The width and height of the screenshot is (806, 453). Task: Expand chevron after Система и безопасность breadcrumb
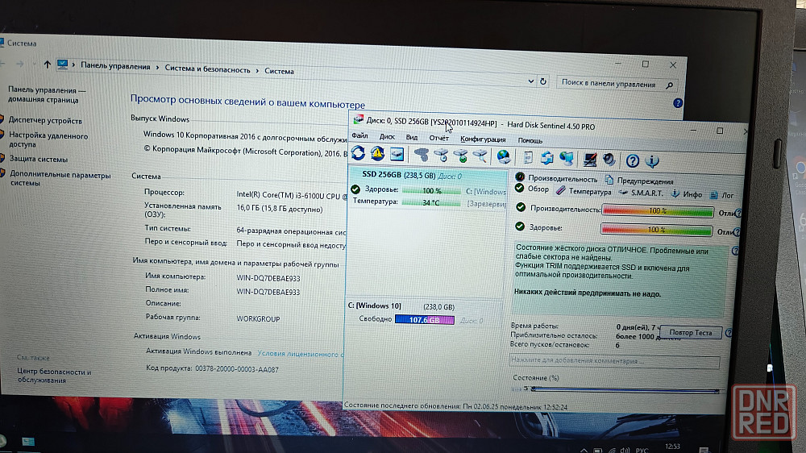[x=257, y=70]
